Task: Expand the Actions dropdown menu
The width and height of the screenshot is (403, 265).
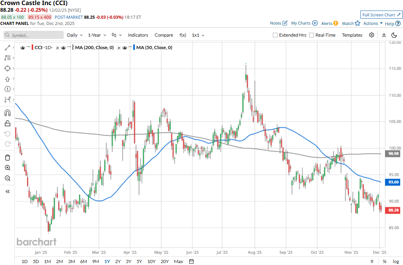Action: pos(373,23)
